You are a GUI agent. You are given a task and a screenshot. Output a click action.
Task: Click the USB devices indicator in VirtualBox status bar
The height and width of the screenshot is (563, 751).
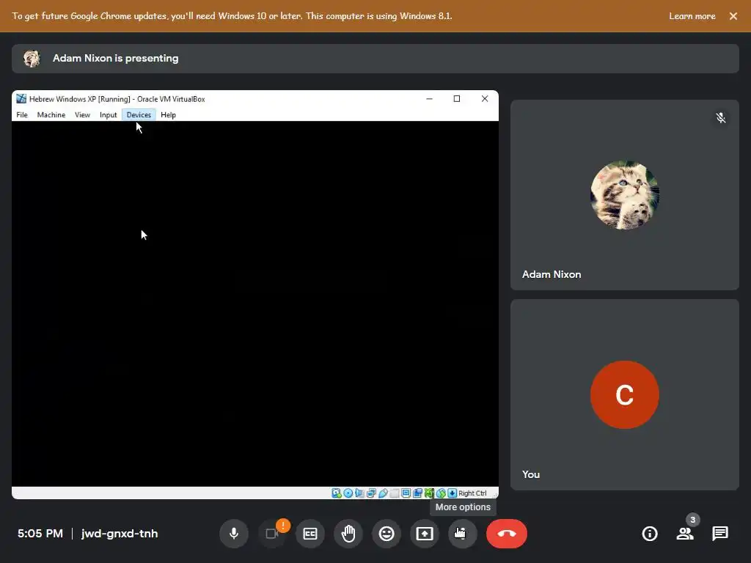tap(383, 493)
